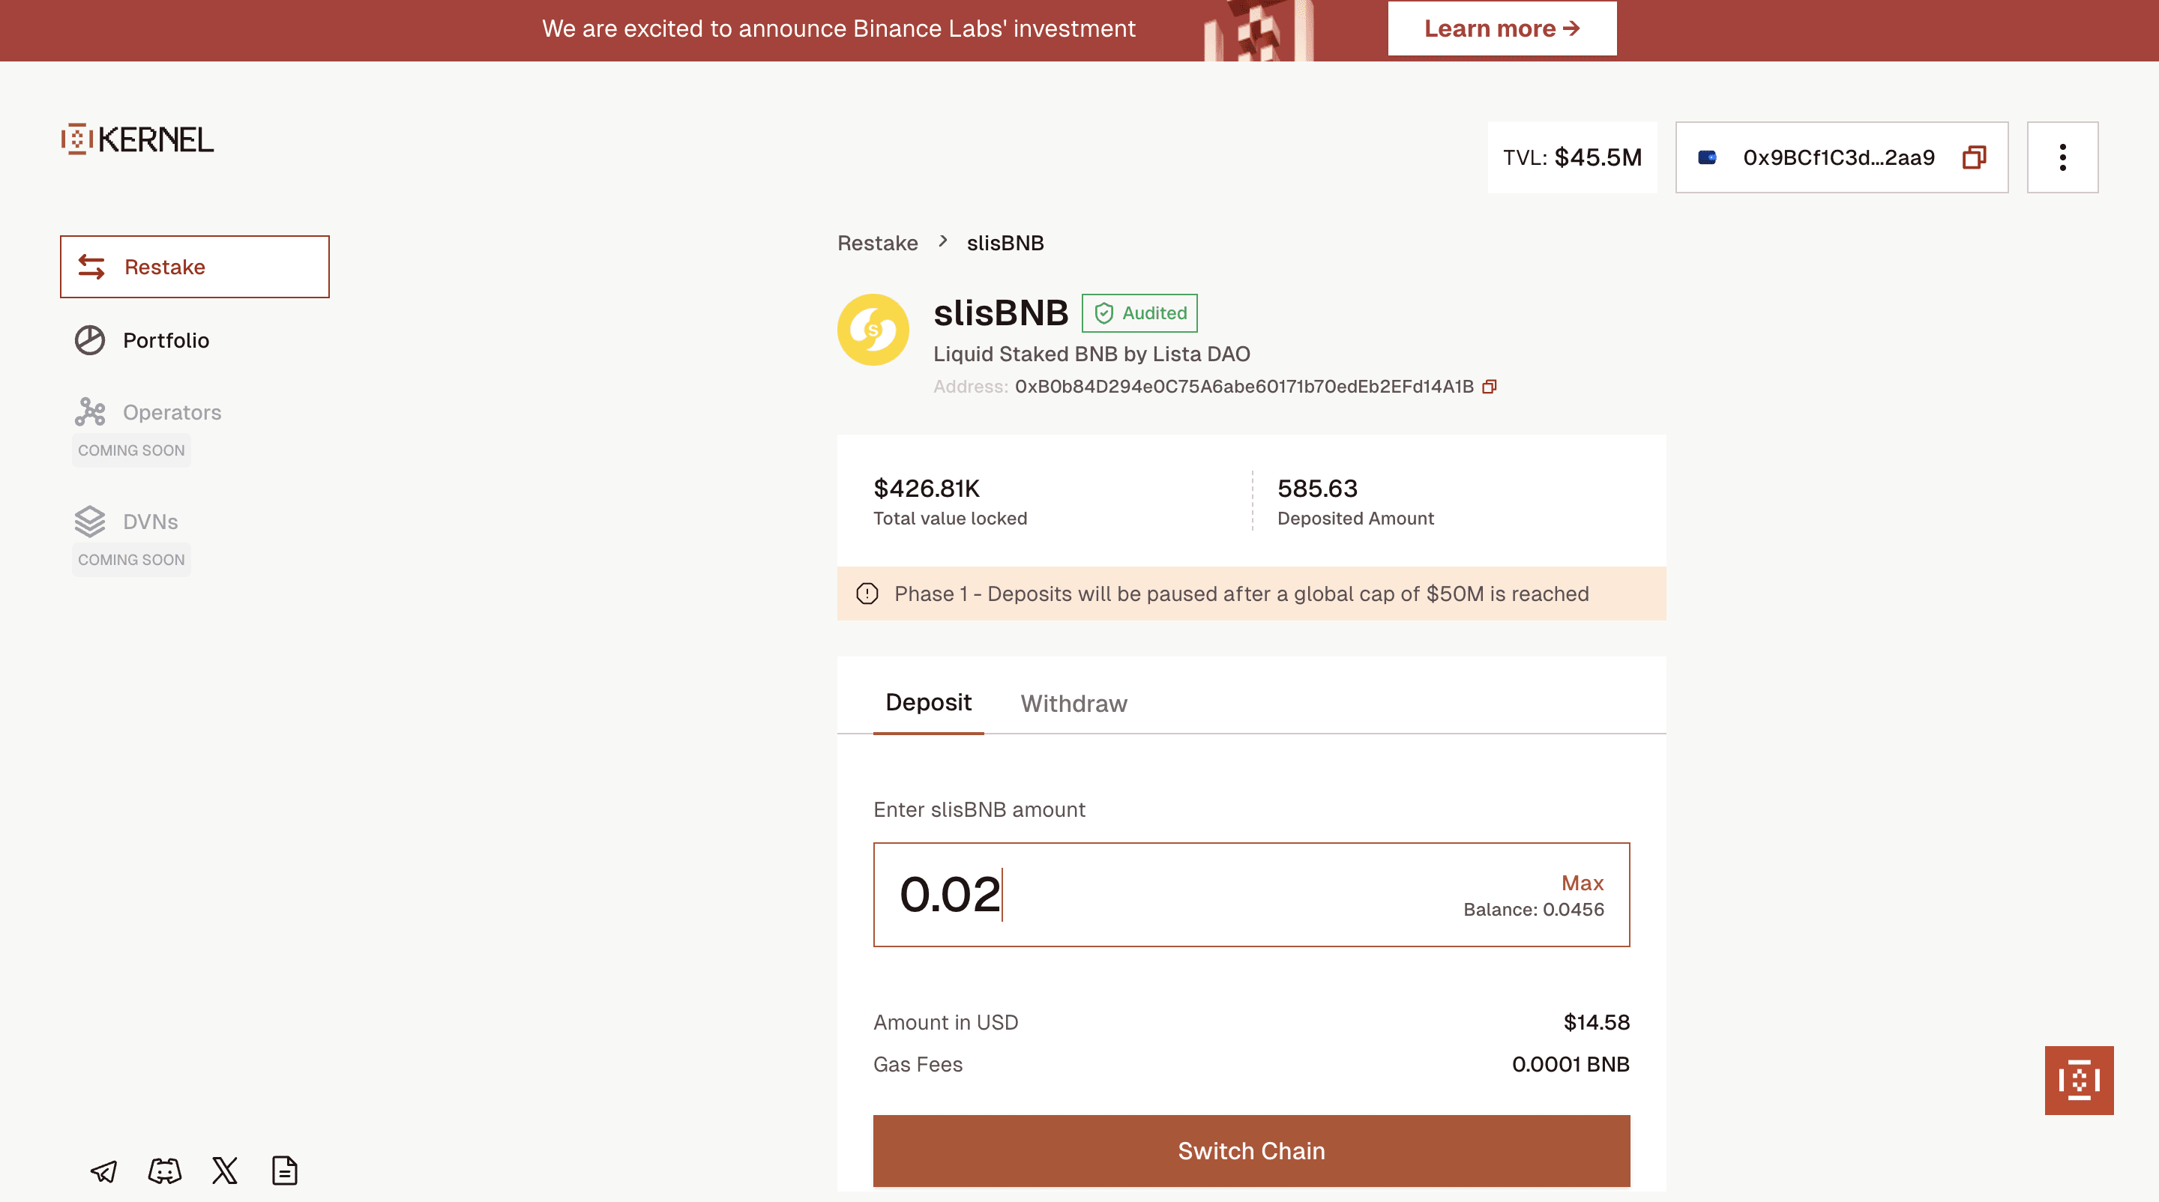
Task: Open the Restake sidebar item
Action: [x=194, y=268]
